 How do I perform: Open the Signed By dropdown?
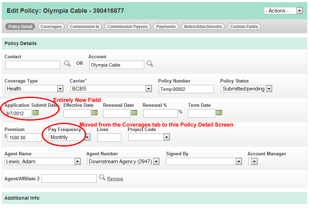(x=204, y=162)
